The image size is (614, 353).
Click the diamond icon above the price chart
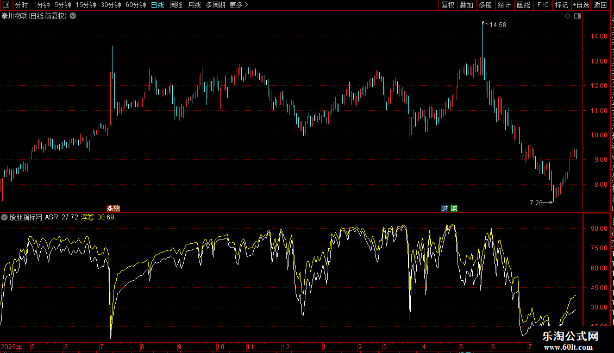[567, 16]
